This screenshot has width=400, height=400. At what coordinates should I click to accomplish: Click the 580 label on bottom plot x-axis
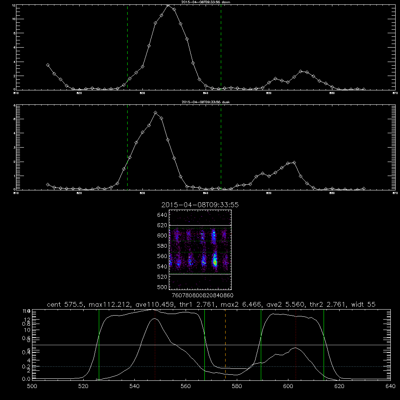[237, 386]
